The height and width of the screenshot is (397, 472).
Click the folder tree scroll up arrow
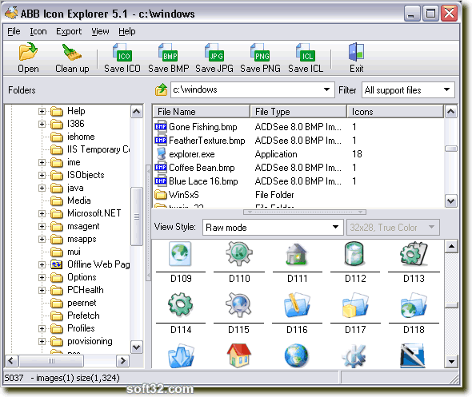click(x=136, y=112)
